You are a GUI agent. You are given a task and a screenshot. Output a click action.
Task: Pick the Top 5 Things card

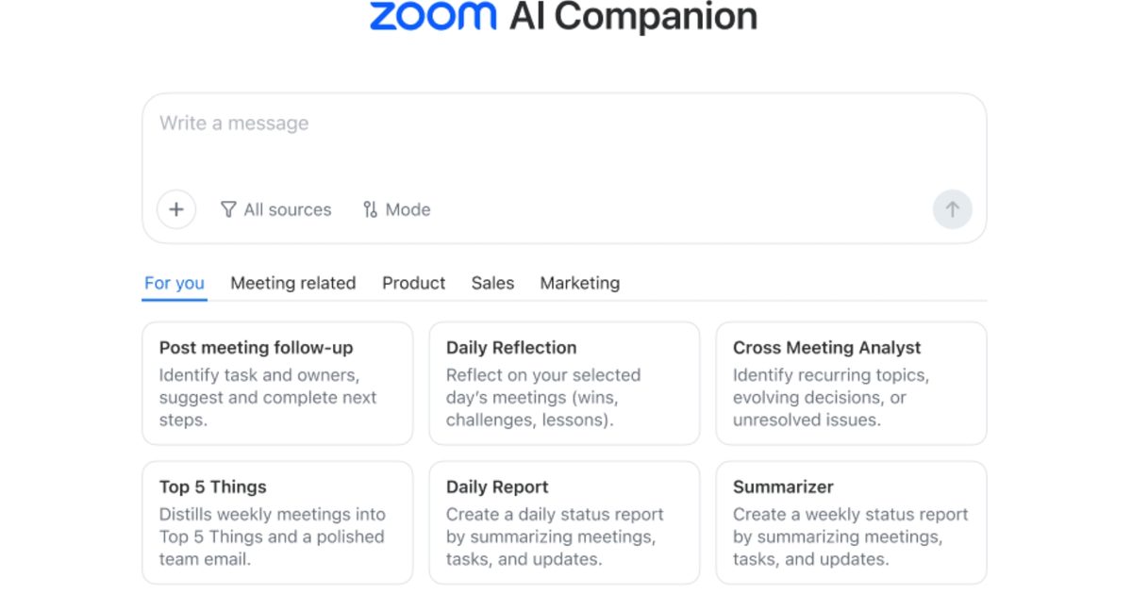pyautogui.click(x=277, y=522)
